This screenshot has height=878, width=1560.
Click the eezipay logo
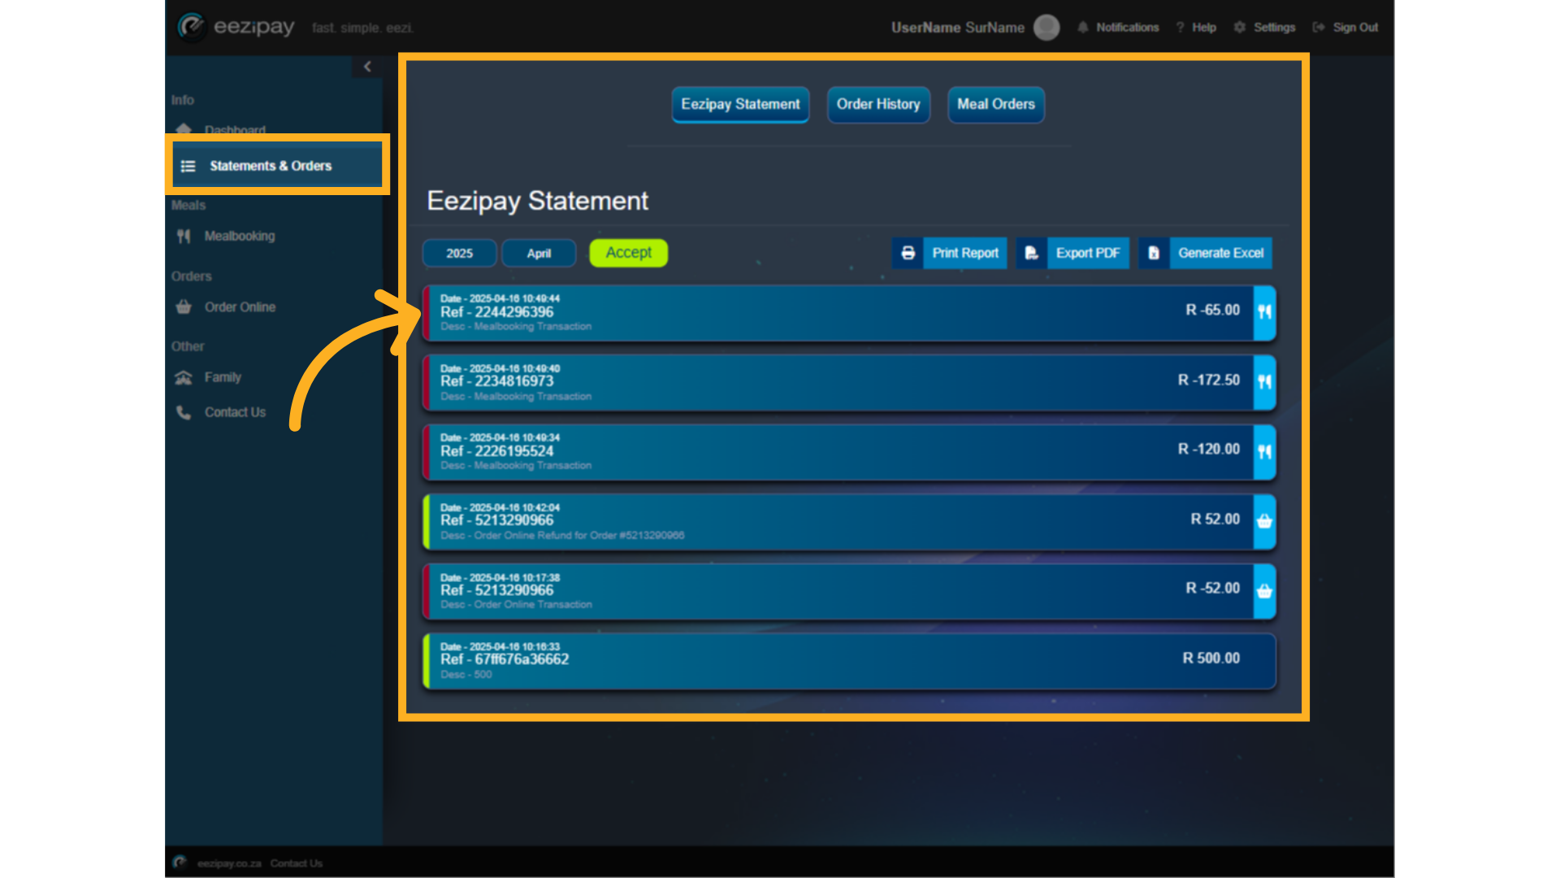coord(236,27)
